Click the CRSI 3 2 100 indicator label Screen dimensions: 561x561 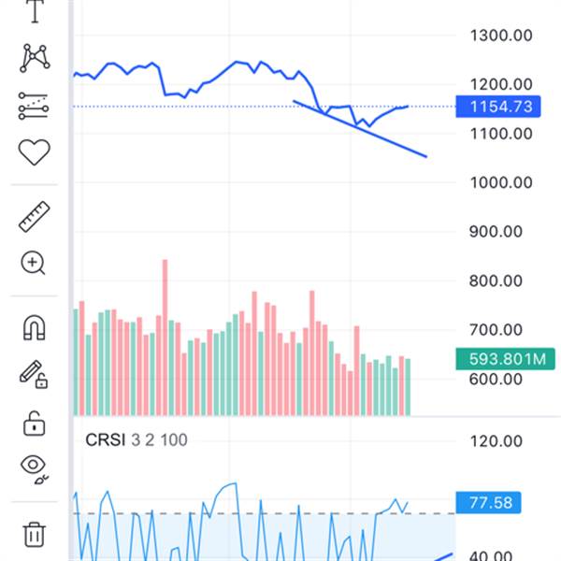click(x=136, y=439)
